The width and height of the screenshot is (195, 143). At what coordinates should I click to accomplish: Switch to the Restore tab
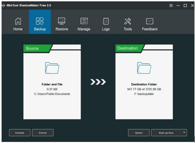tap(62, 24)
